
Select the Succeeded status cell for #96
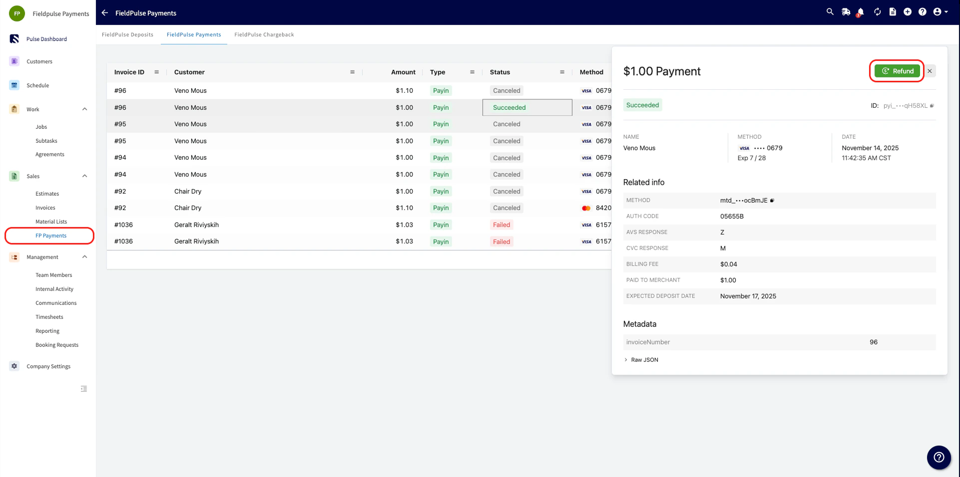[x=527, y=107]
